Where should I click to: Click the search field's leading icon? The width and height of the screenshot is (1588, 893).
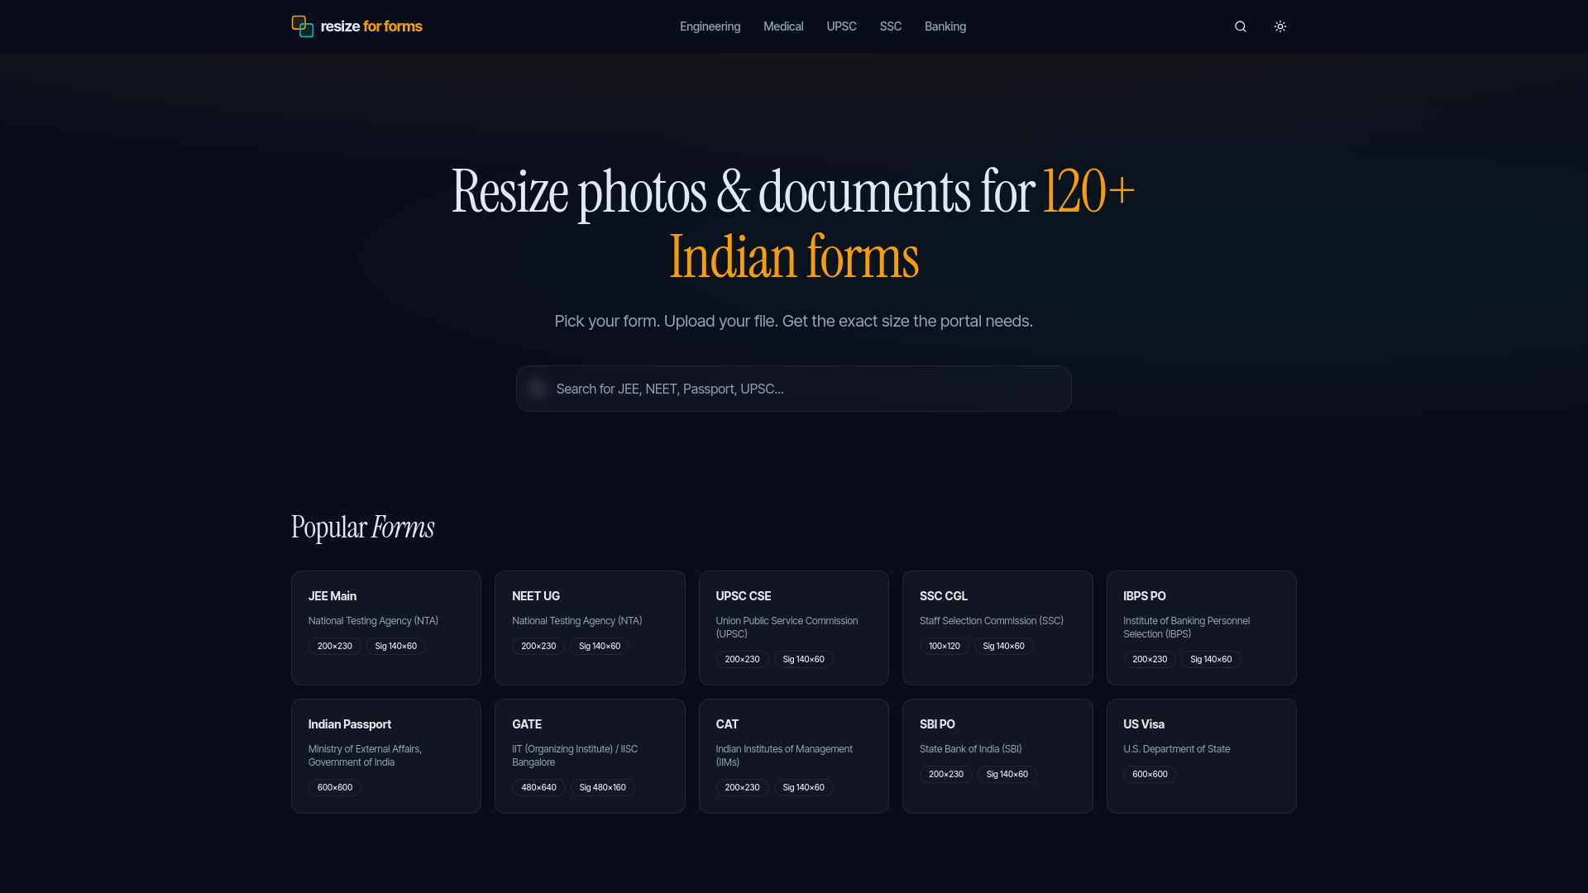(538, 389)
